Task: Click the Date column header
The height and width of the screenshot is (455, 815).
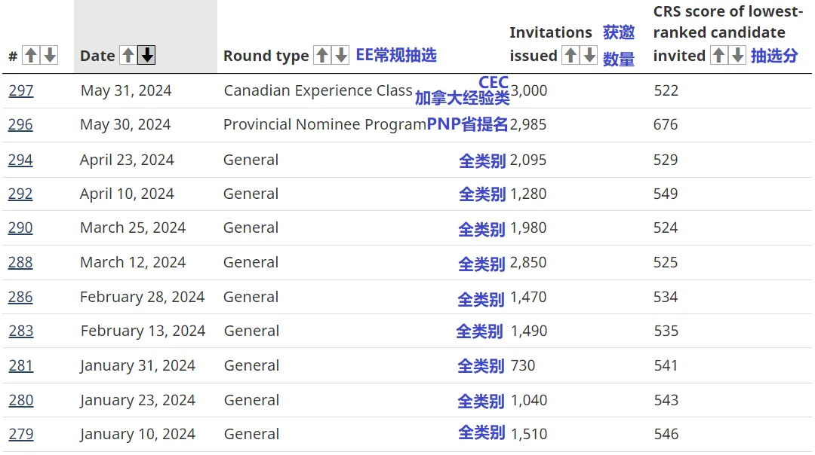Action: tap(96, 55)
